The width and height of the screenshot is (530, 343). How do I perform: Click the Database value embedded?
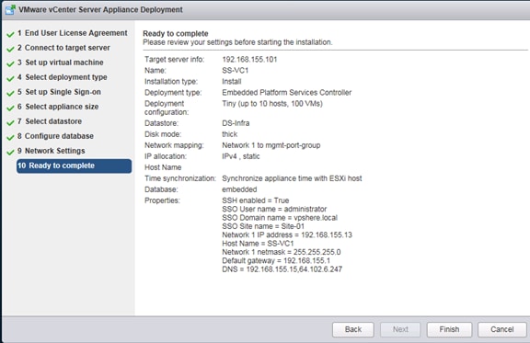[x=239, y=189]
